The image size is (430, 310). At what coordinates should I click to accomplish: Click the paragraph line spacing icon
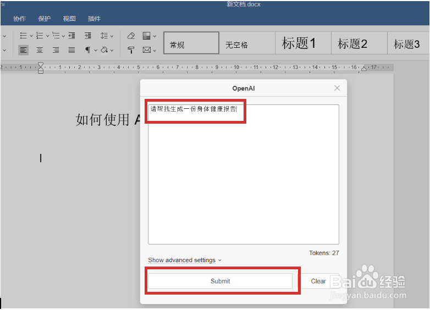click(104, 36)
